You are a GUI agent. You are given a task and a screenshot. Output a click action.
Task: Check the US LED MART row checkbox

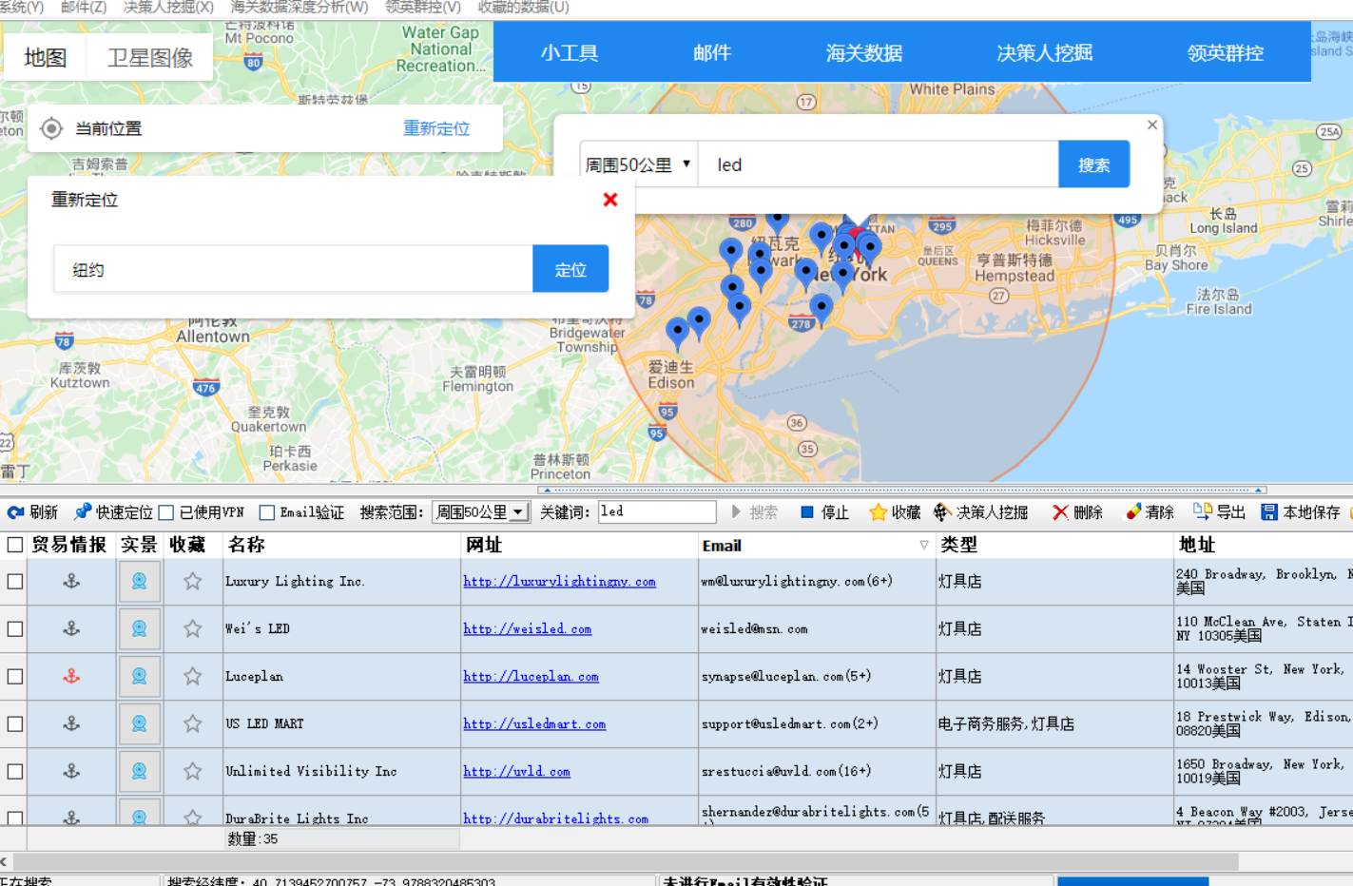15,723
